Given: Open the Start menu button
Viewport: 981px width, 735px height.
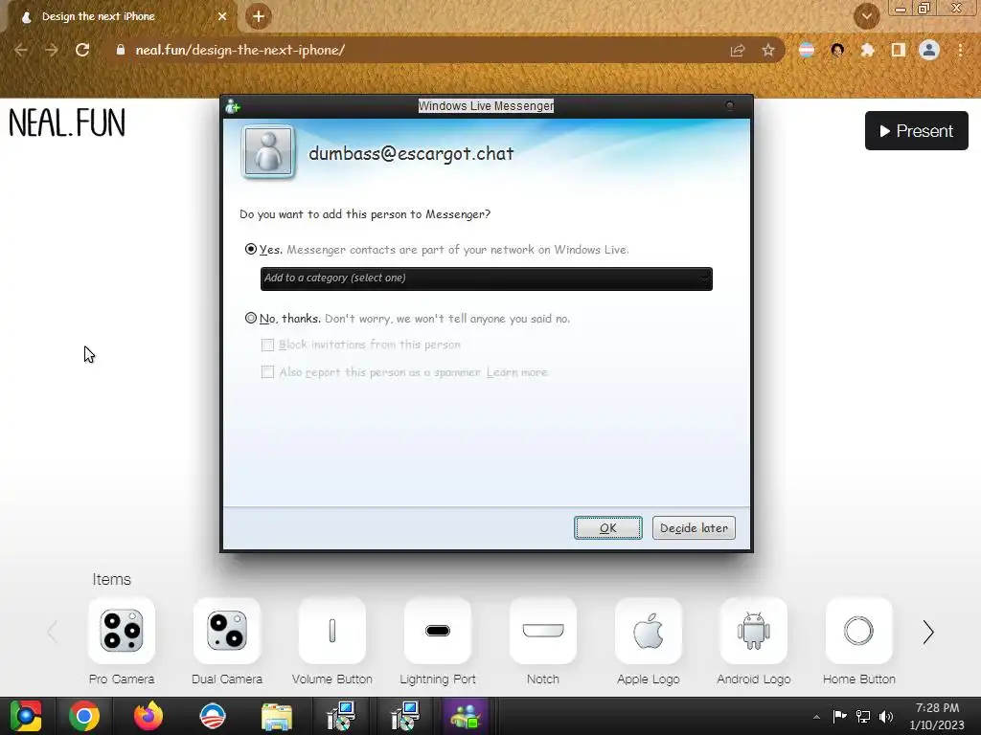Looking at the screenshot, I should click(x=26, y=716).
